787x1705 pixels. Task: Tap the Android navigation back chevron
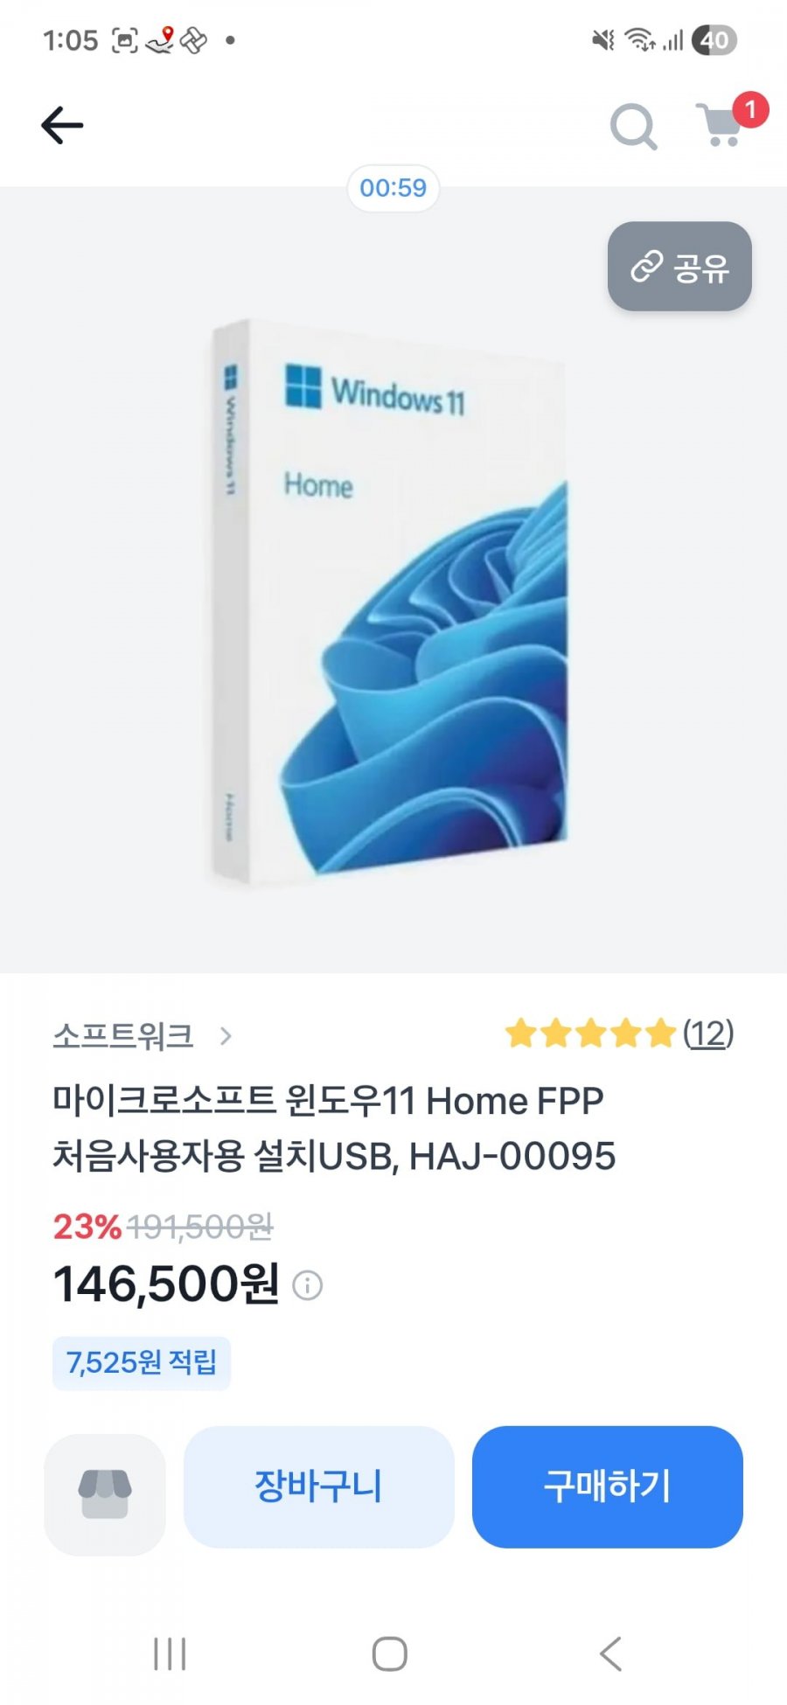[611, 1653]
